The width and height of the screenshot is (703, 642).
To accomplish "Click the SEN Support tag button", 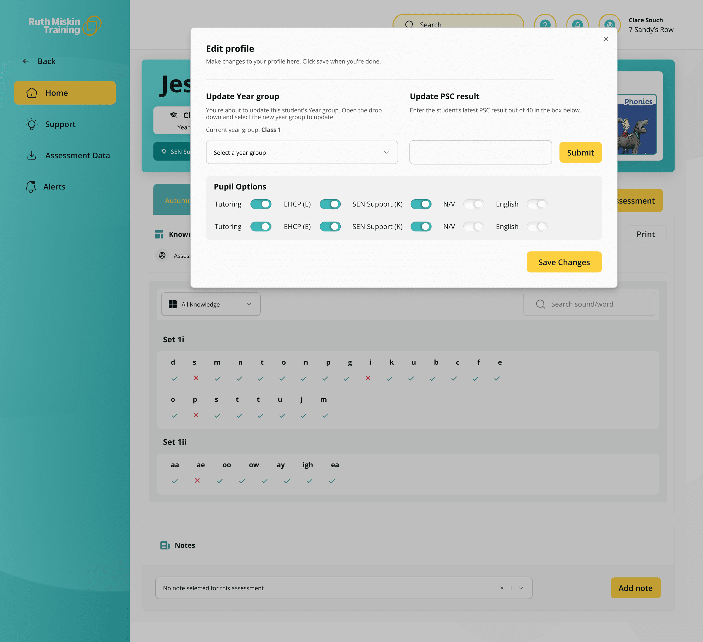I will coord(172,151).
